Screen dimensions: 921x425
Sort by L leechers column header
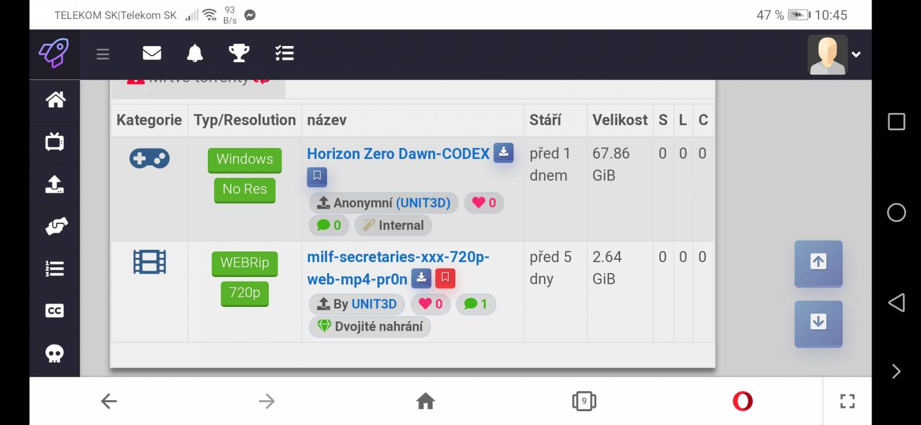[683, 120]
